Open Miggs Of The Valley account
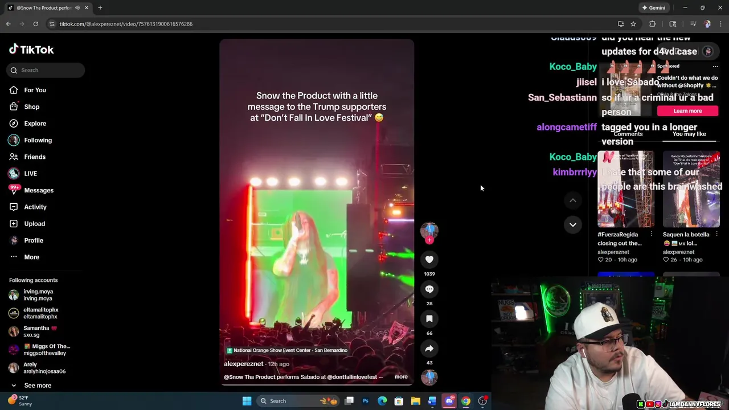The height and width of the screenshot is (410, 729). pyautogui.click(x=46, y=350)
